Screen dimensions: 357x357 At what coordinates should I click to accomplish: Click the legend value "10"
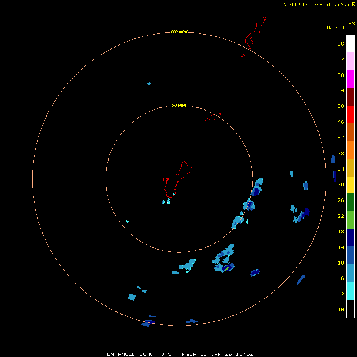coord(341,263)
